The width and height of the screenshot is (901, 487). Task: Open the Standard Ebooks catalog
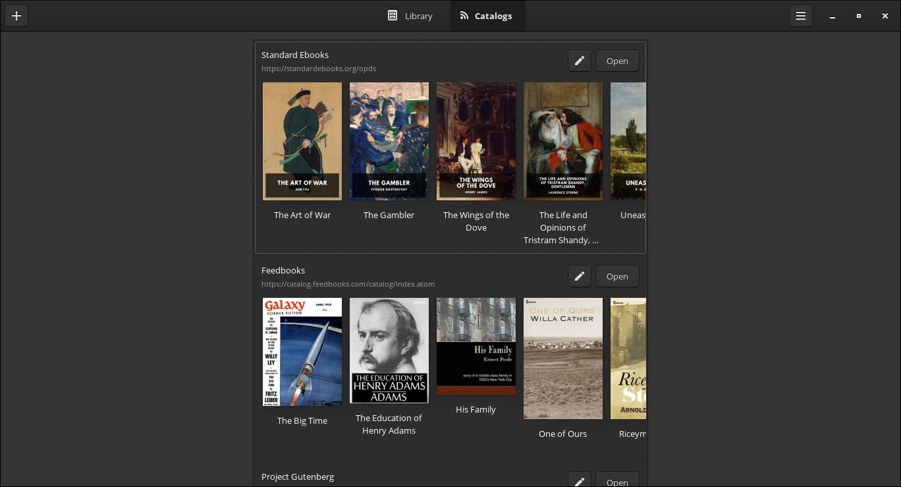pyautogui.click(x=617, y=61)
